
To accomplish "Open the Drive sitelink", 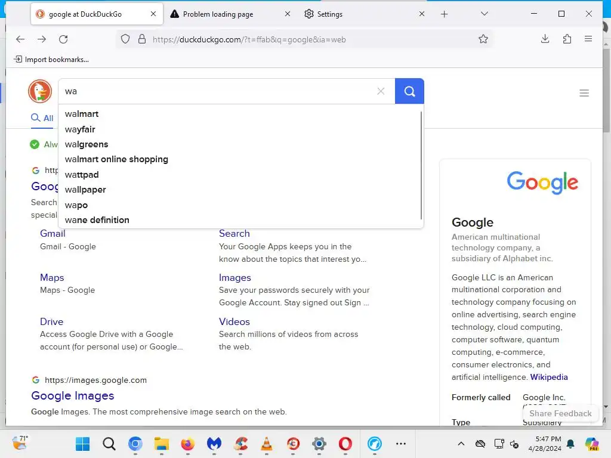I will (x=51, y=321).
